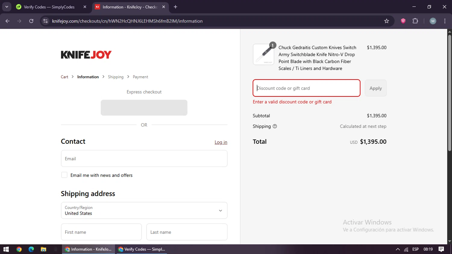Open site information icon in address bar
The image size is (452, 254).
pos(46,21)
